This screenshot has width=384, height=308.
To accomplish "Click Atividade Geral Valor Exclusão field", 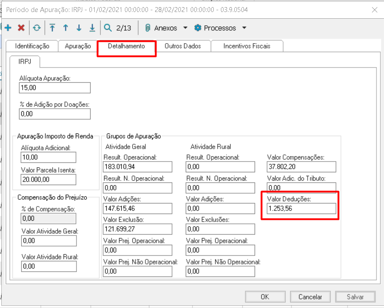I will pyautogui.click(x=138, y=229).
